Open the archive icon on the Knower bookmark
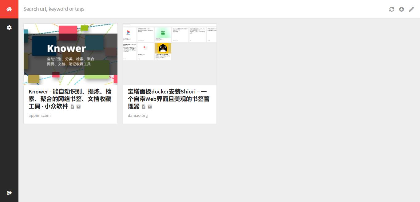Viewport: 420px width, 202px height. [x=79, y=107]
